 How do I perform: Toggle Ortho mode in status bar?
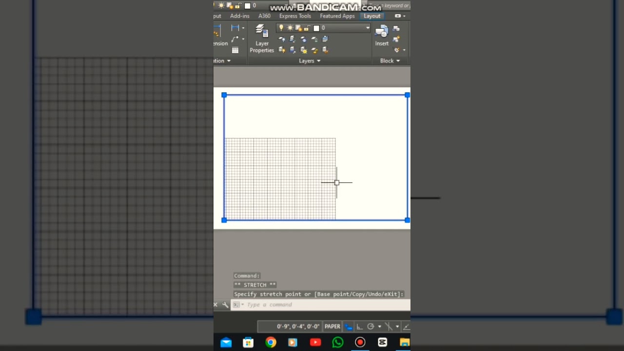(359, 327)
